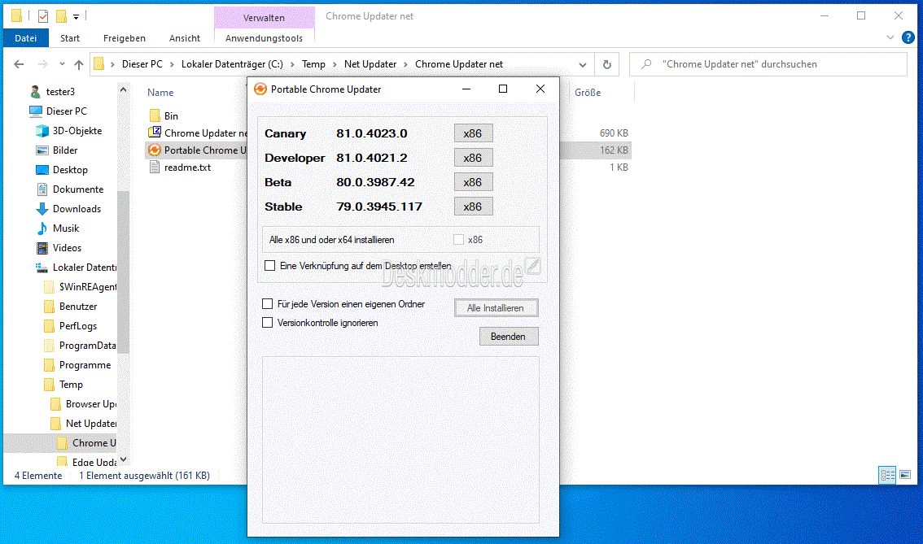Click the breadcrumb chevron after Lokaler Datenträger (C:)
923x544 pixels.
[292, 64]
